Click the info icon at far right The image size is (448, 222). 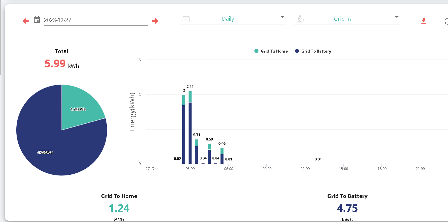click(446, 21)
